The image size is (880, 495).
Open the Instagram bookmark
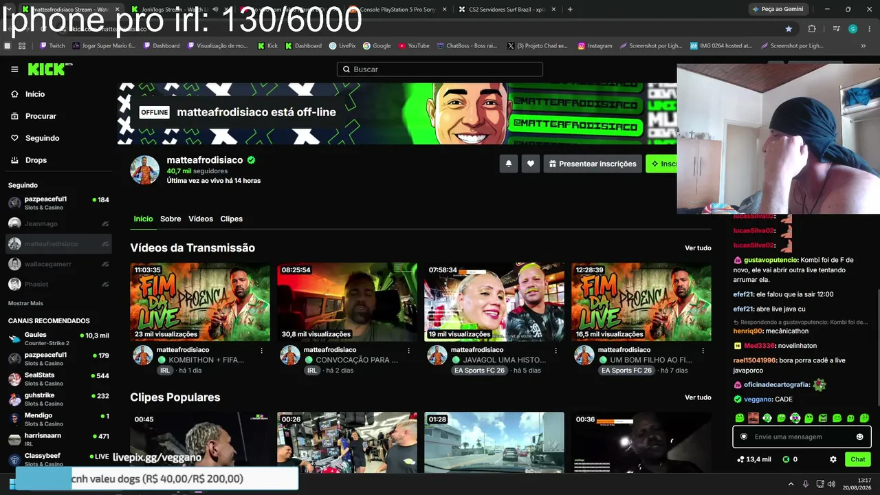595,46
